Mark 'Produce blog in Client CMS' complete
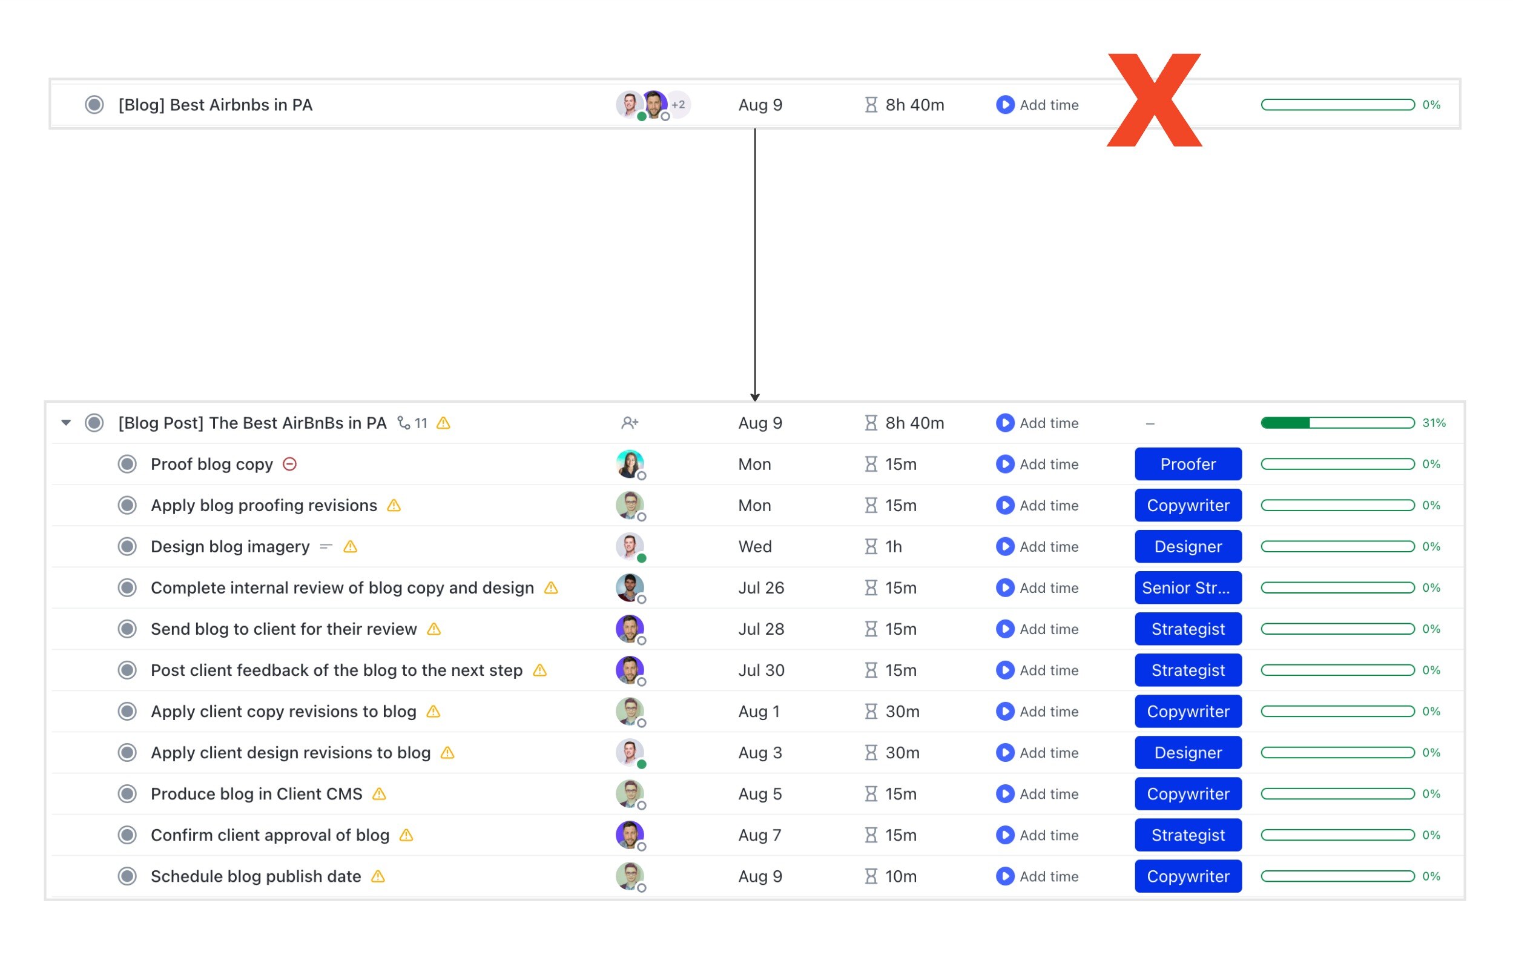The height and width of the screenshot is (969, 1513). coord(128,794)
